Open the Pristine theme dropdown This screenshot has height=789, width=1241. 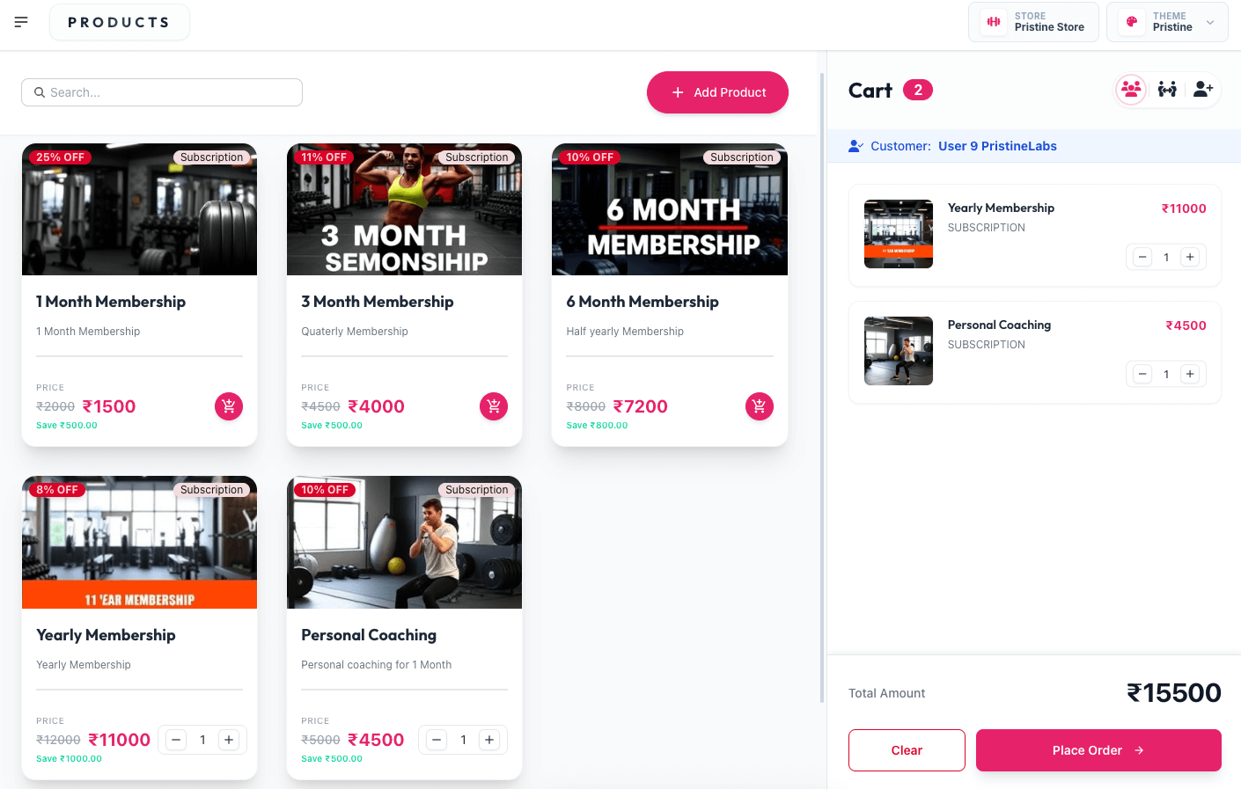(1209, 21)
